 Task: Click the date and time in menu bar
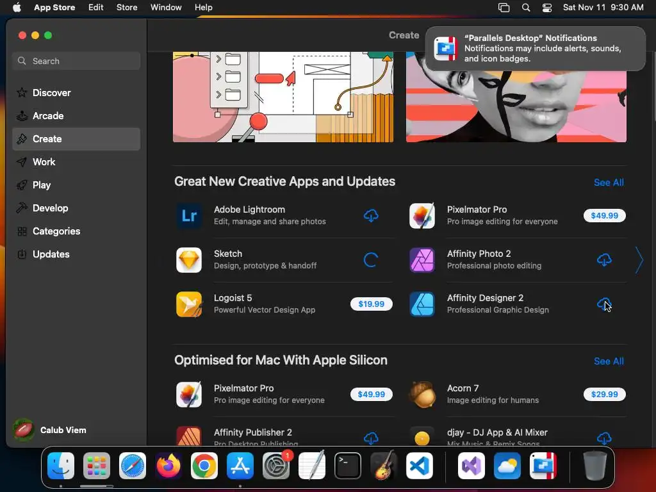point(603,7)
